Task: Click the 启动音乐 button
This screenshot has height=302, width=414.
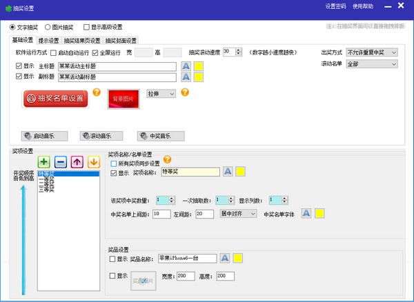Action: click(x=42, y=135)
